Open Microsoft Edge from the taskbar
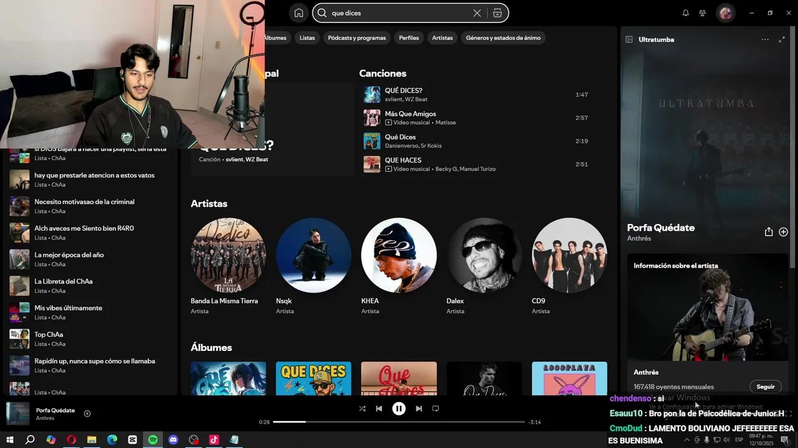 point(112,440)
